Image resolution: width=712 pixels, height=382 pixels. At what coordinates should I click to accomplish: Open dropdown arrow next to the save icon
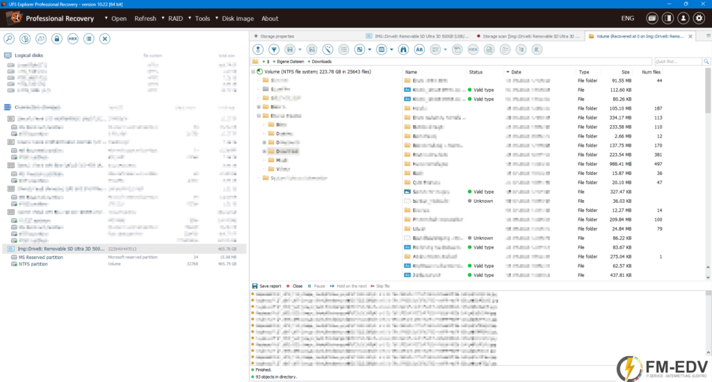click(x=300, y=49)
